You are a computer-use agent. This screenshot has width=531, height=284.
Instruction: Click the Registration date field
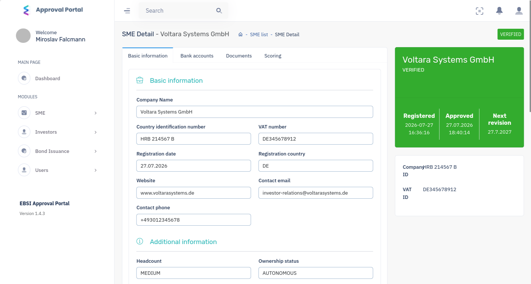(194, 166)
